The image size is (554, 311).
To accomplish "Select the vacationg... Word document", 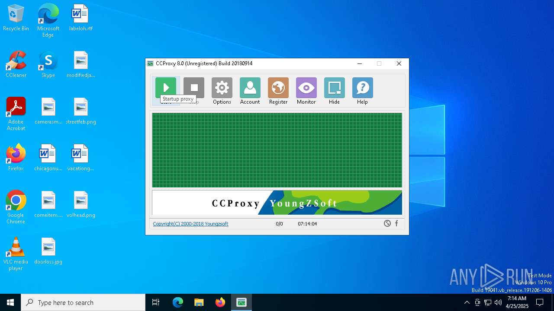I will (x=81, y=158).
